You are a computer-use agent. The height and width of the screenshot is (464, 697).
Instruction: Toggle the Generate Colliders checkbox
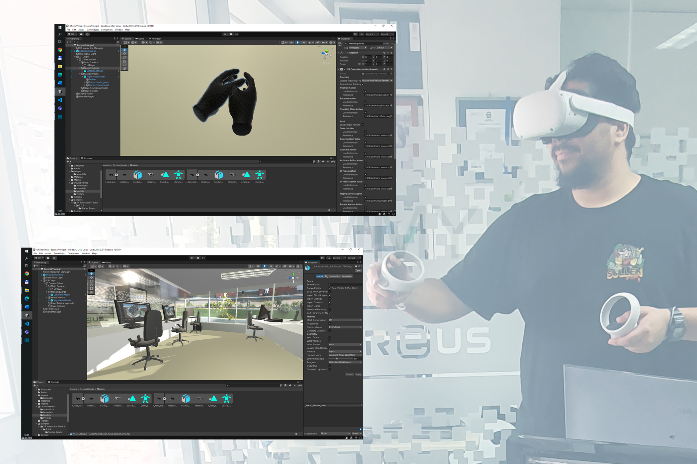(330, 331)
